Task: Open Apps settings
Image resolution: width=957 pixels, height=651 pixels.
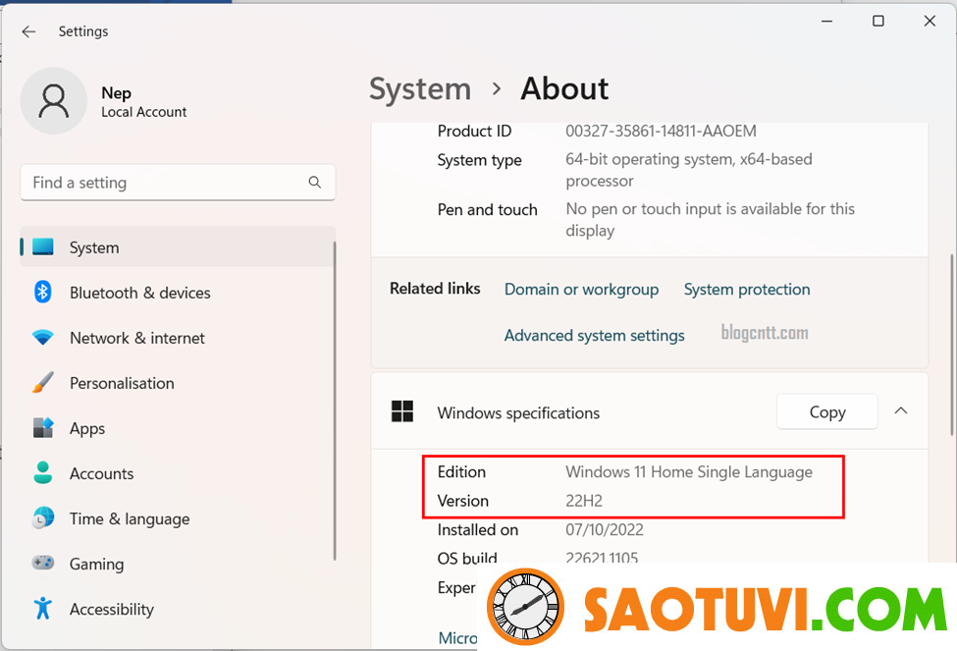Action: pyautogui.click(x=178, y=427)
